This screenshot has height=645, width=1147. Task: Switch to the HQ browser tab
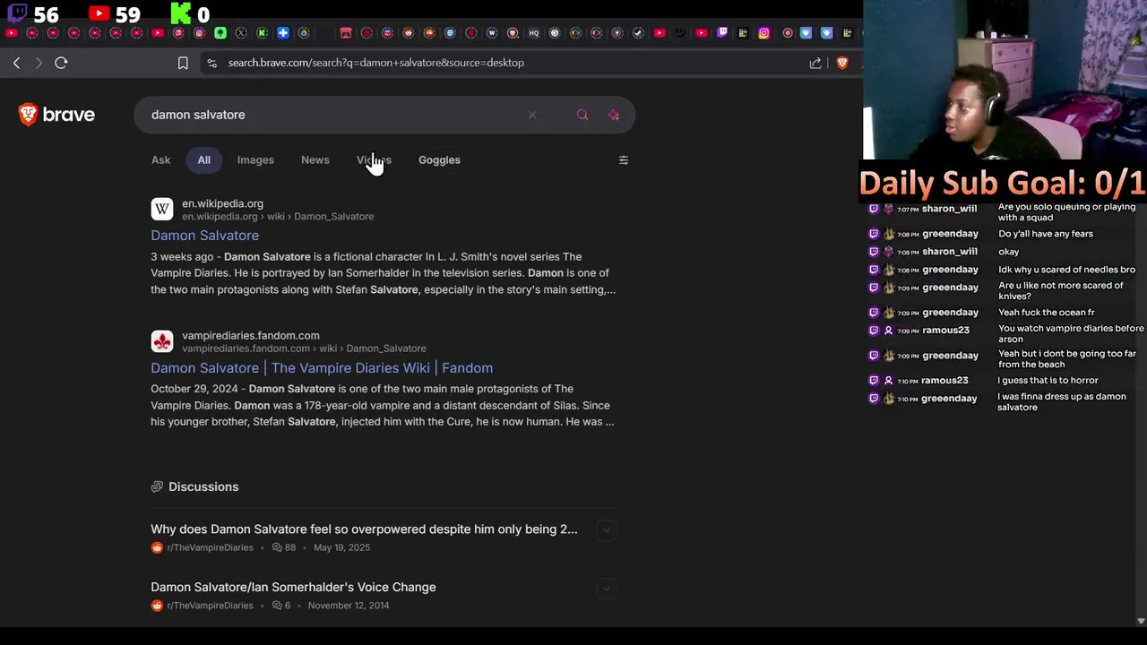[x=534, y=33]
